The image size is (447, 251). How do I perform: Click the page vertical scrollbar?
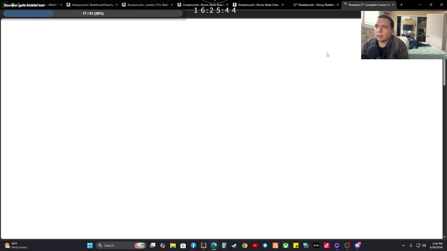445,72
